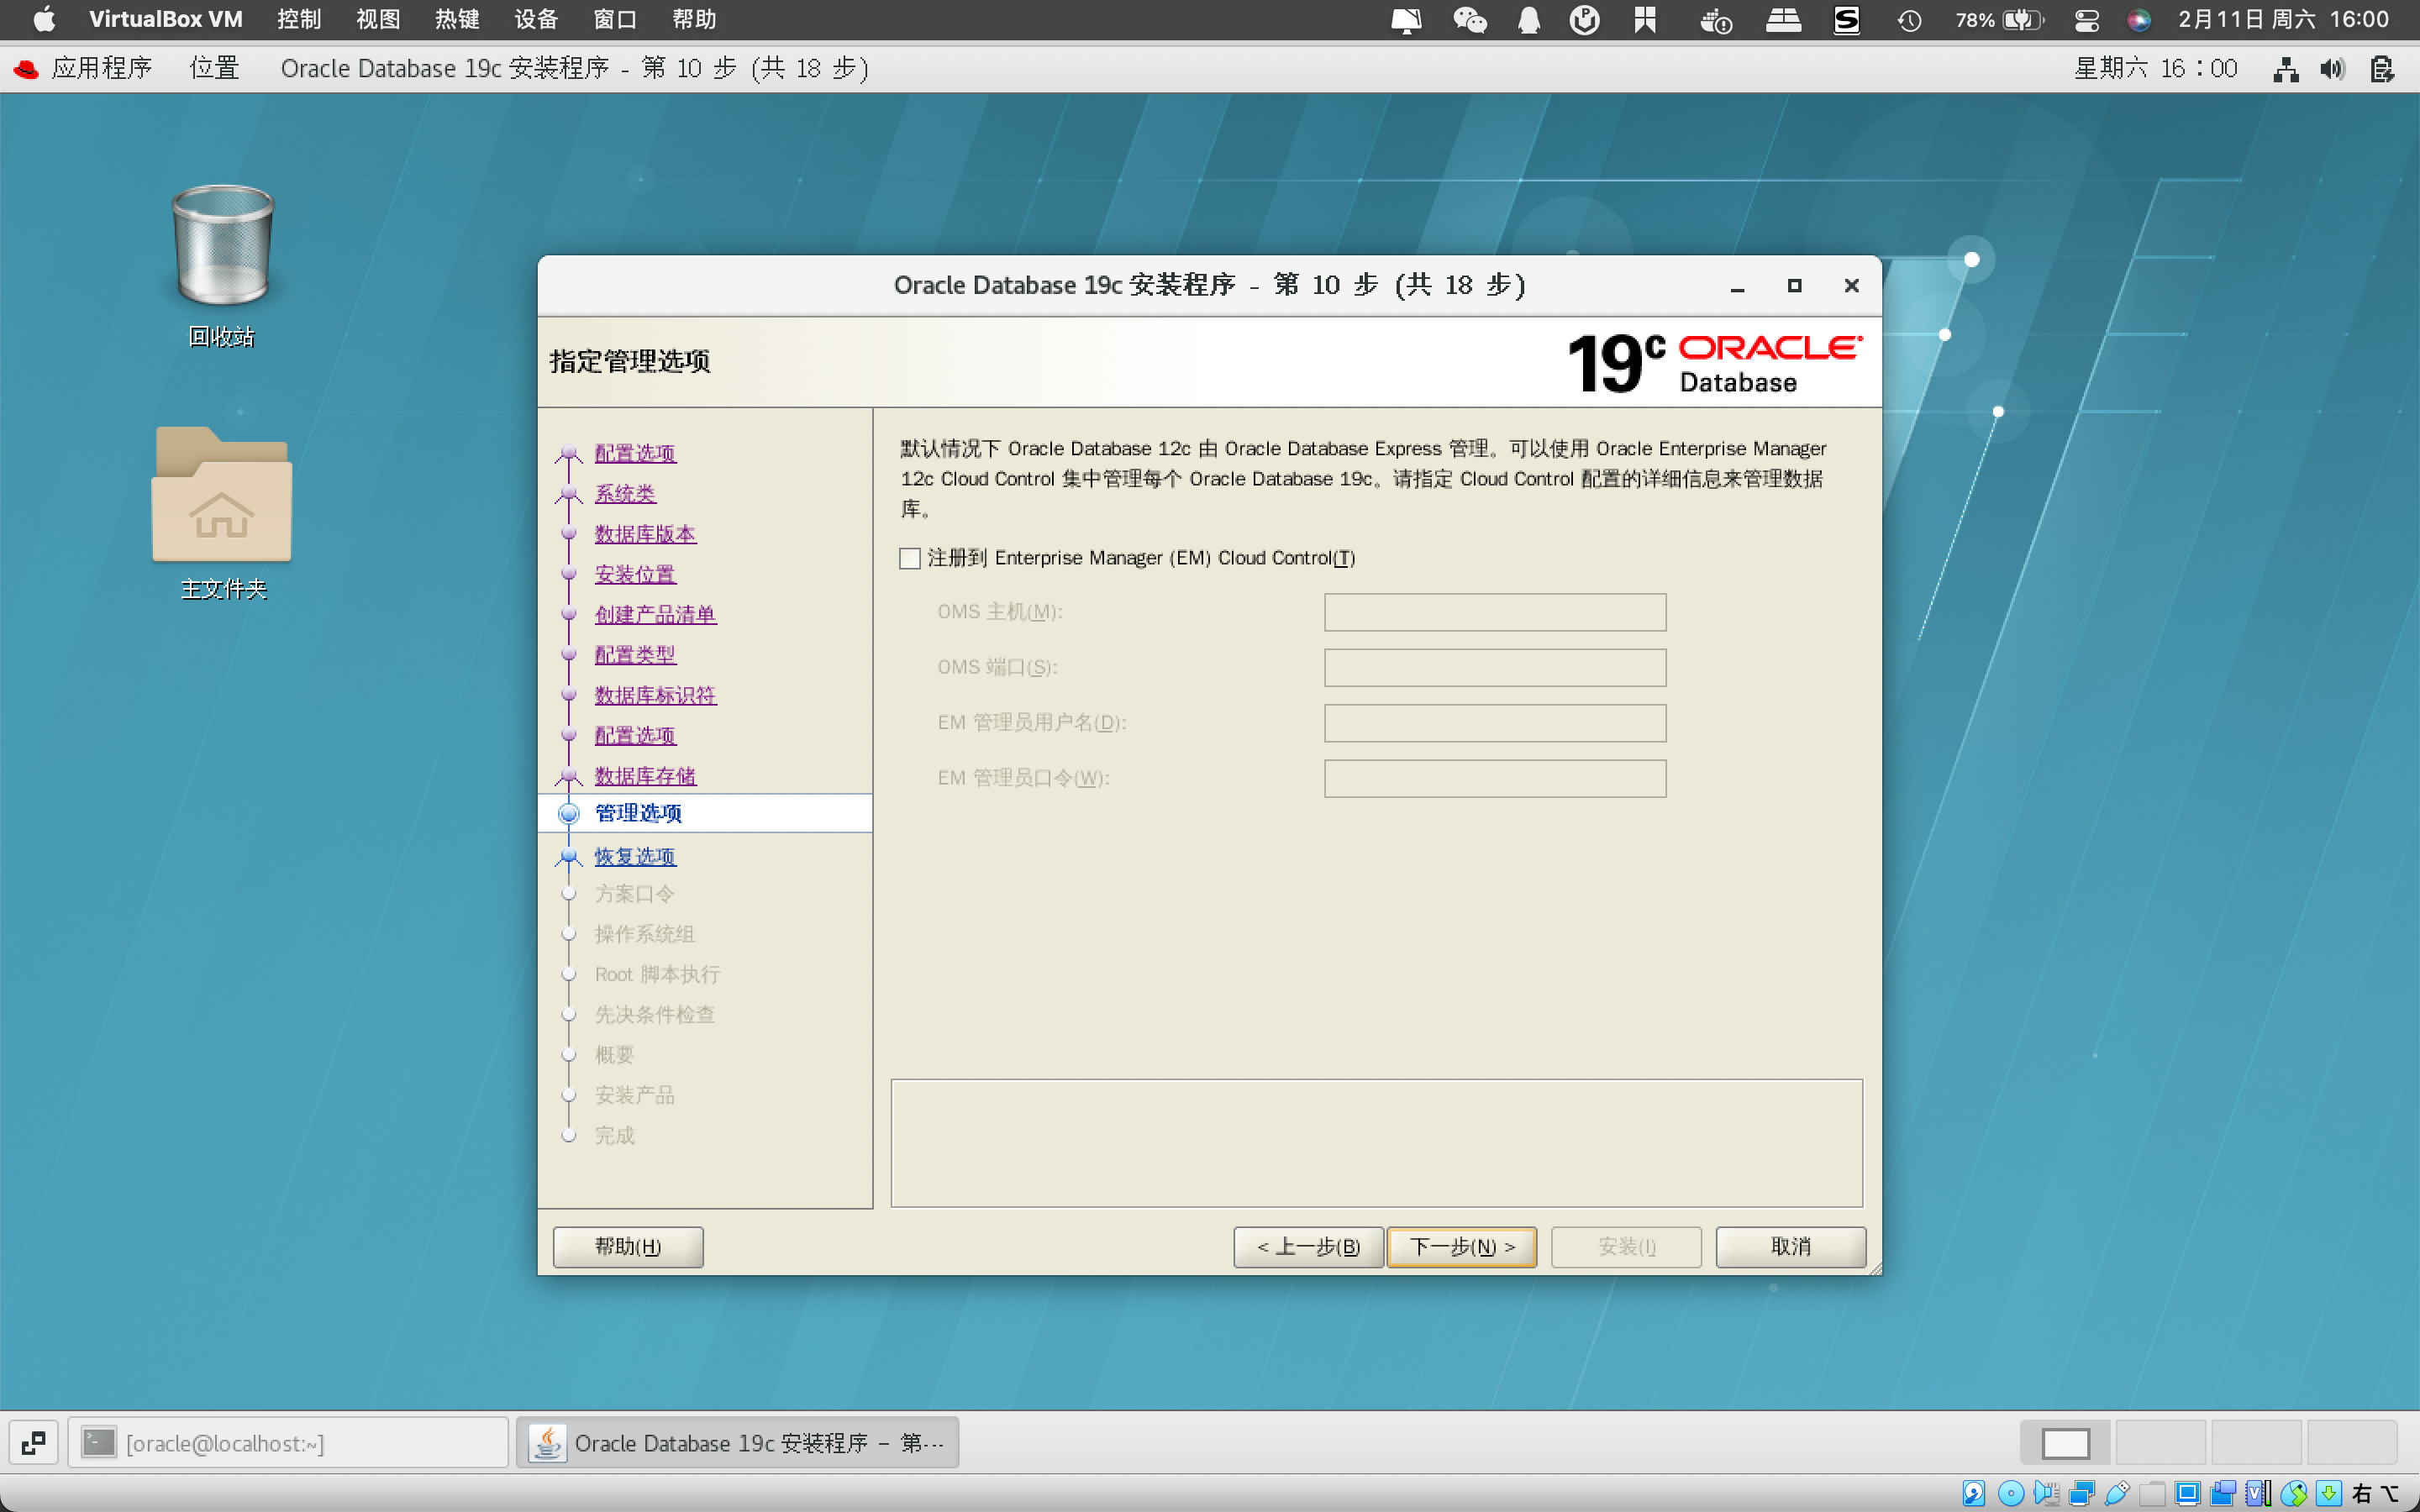Go to the 数据库标识符 step link
This screenshot has height=1512, width=2420.
(655, 695)
